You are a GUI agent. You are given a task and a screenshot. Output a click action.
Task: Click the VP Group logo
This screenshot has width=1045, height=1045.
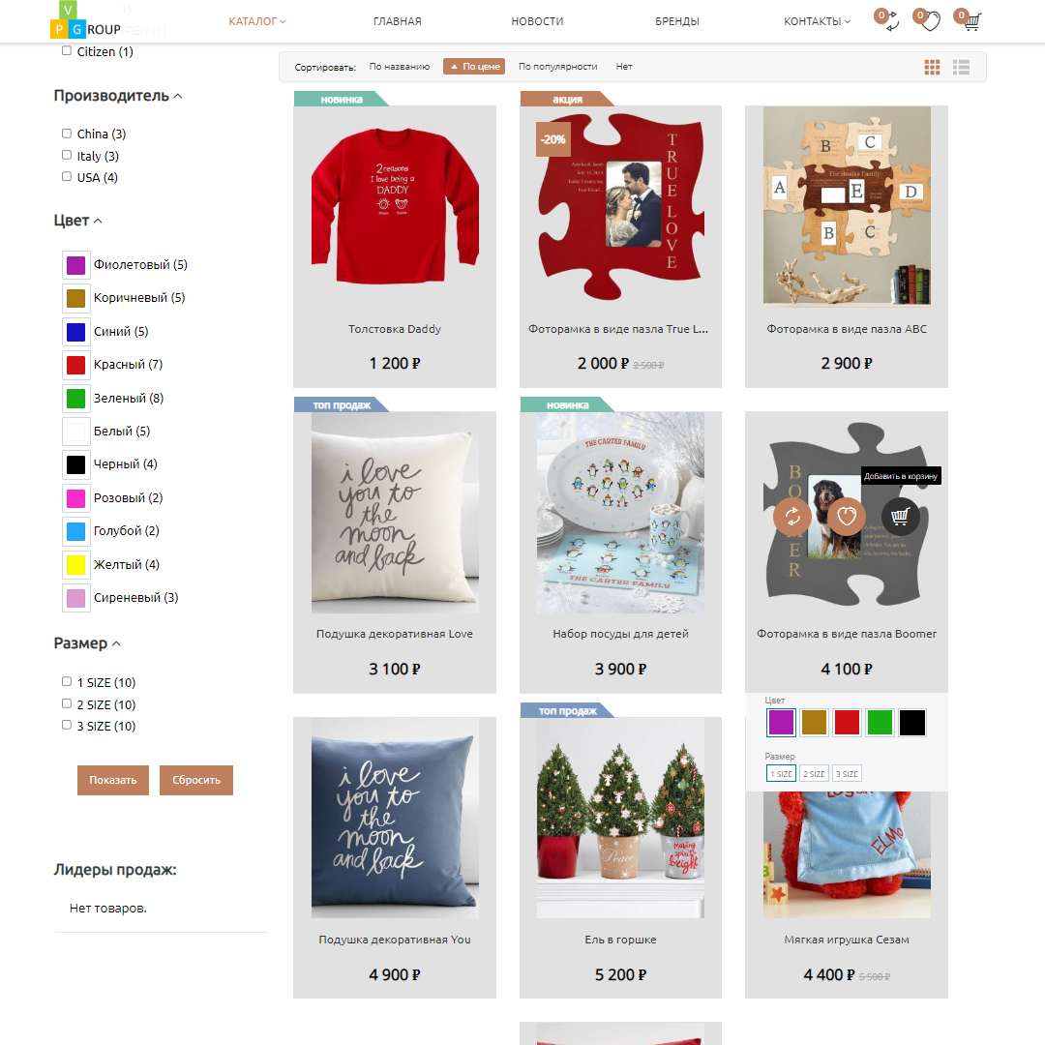coord(85,20)
